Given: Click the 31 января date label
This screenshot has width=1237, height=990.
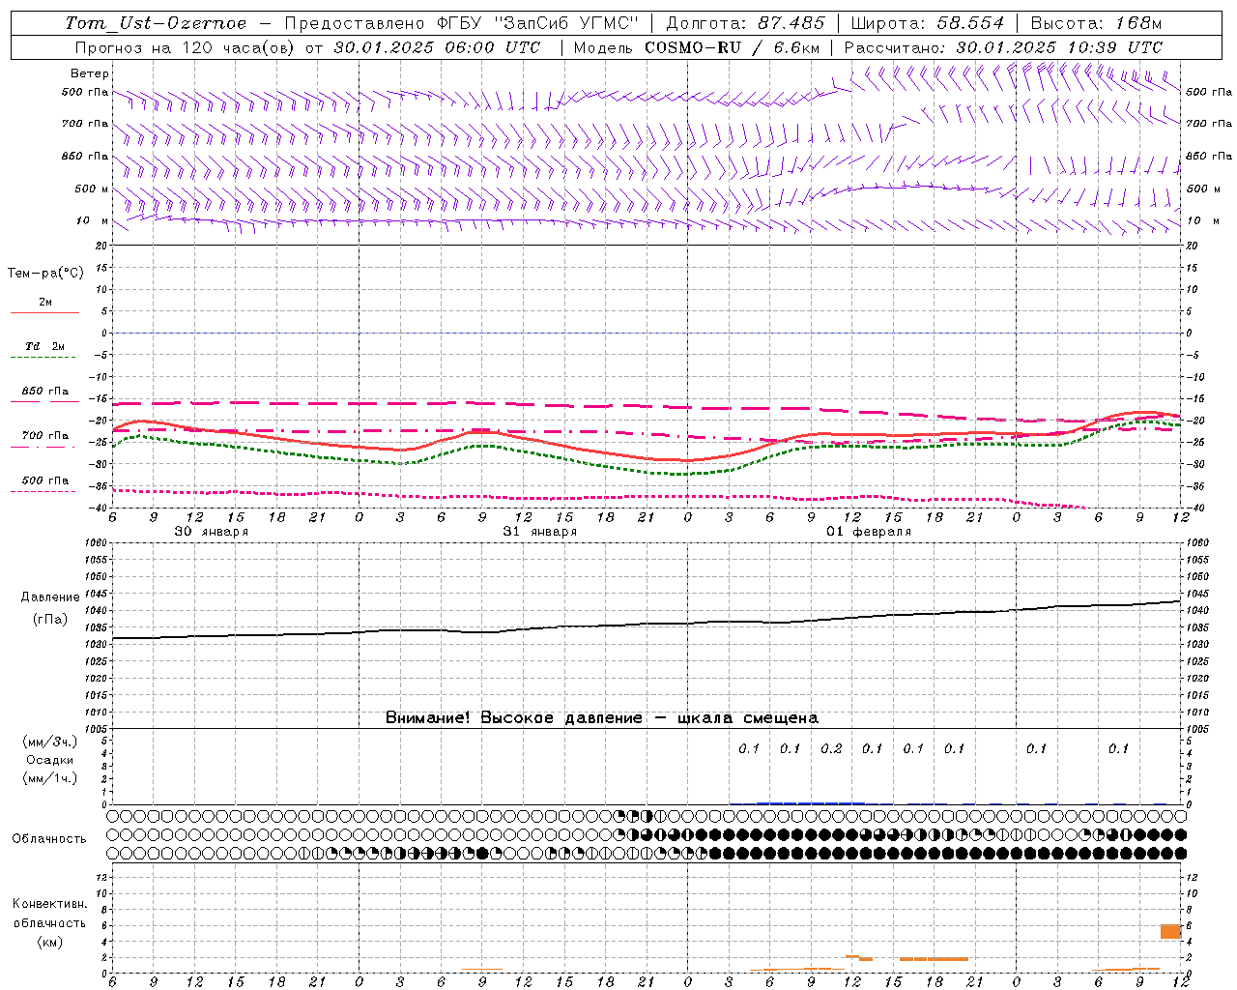Looking at the screenshot, I should [x=539, y=532].
